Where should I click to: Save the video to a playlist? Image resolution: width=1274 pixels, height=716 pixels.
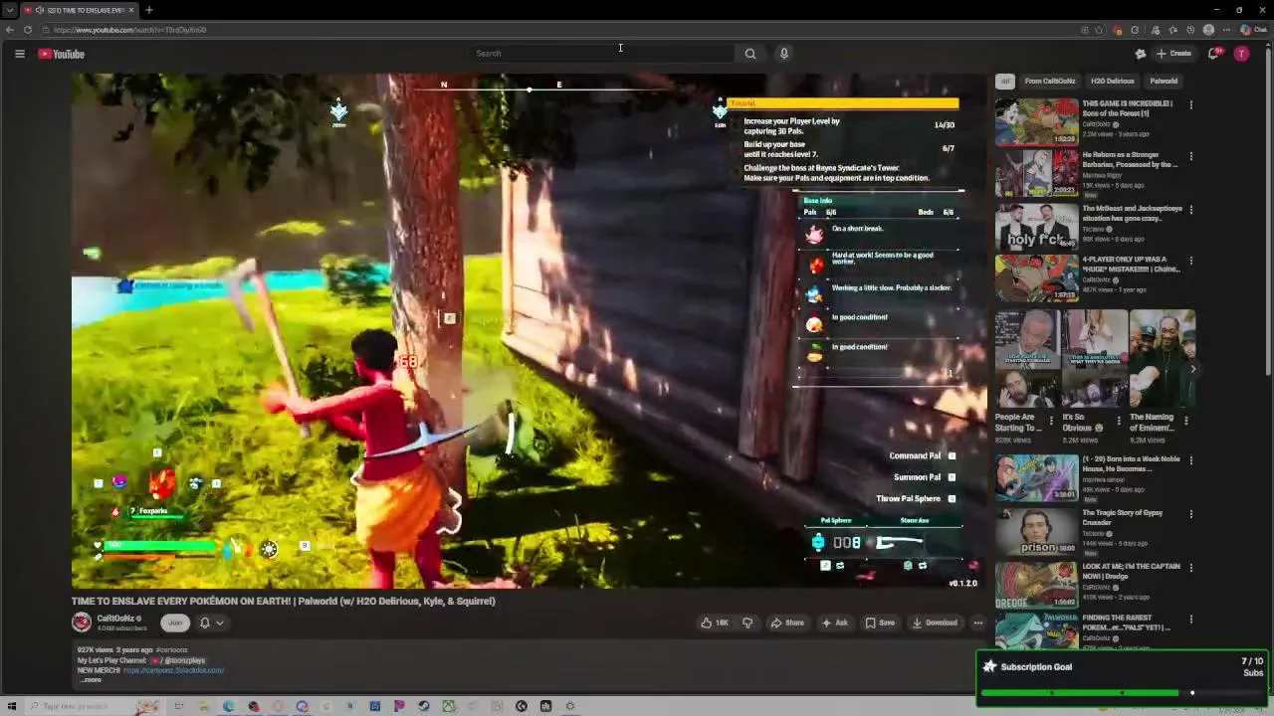tap(880, 623)
